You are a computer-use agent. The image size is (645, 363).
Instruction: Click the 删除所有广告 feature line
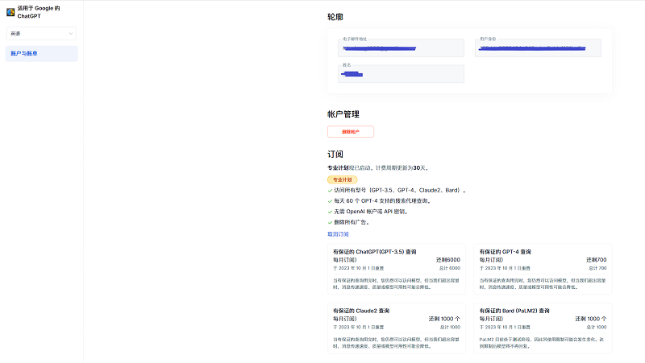coord(352,223)
